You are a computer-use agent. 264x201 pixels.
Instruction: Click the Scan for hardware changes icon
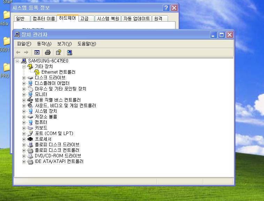(x=69, y=52)
